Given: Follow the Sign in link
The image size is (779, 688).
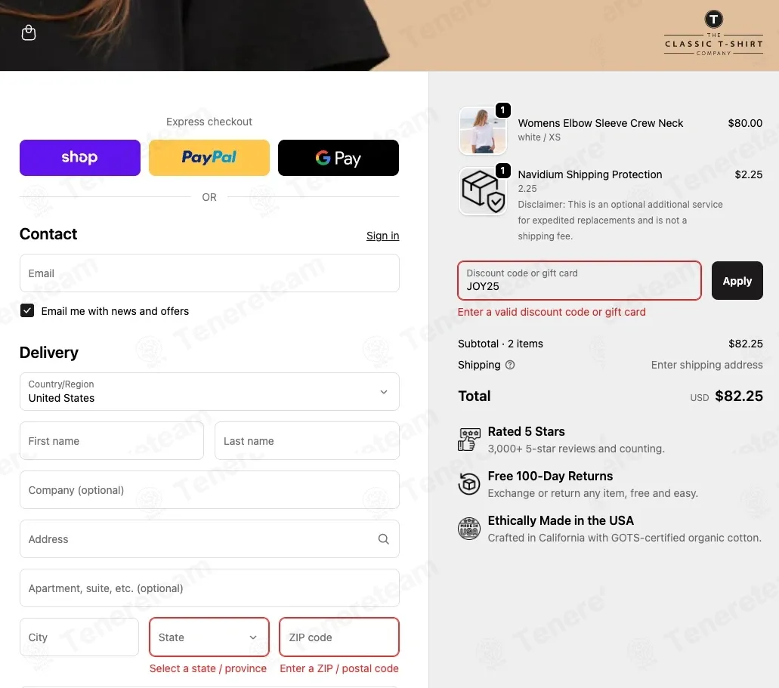Looking at the screenshot, I should 382,236.
